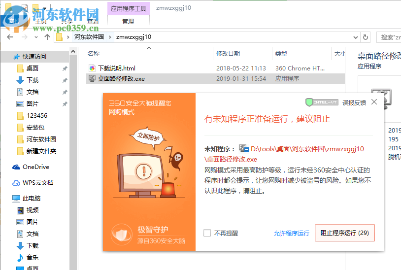Open 图片 under quick access
This screenshot has width=401, height=270.
coord(33,103)
